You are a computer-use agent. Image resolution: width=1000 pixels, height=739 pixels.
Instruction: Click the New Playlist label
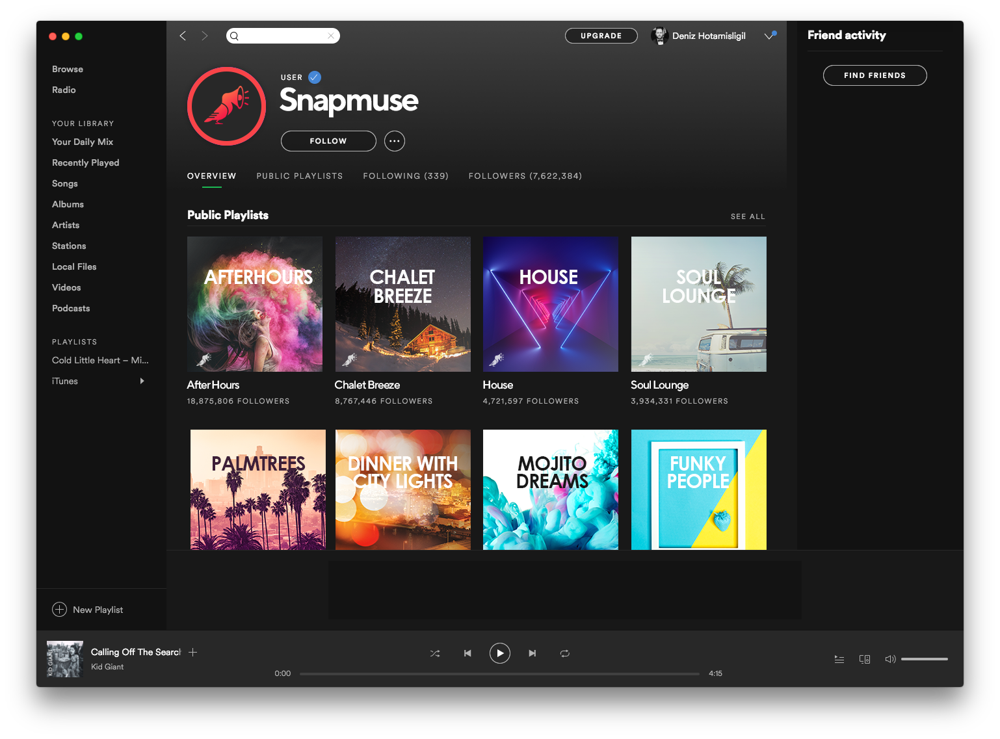point(98,610)
